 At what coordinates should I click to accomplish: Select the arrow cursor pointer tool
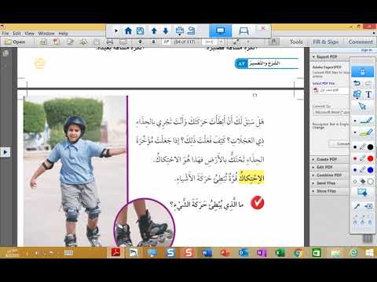pos(362,107)
